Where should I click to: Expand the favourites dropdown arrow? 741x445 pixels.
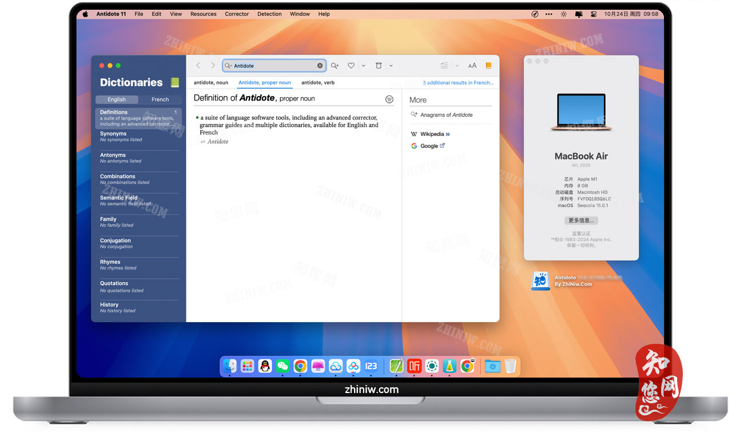point(364,66)
